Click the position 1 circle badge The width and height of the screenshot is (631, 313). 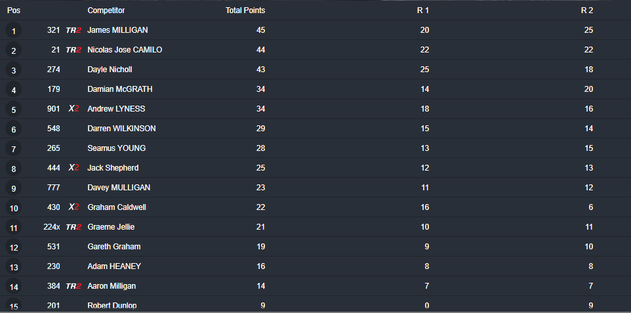coord(14,31)
